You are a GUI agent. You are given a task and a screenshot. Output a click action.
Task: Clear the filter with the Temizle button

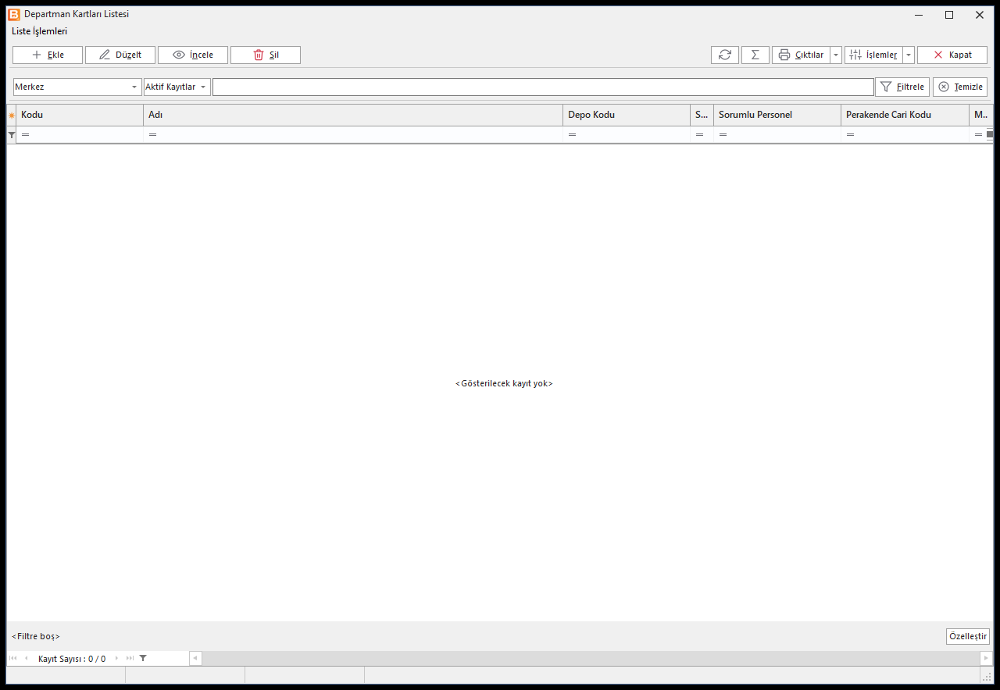pos(960,87)
